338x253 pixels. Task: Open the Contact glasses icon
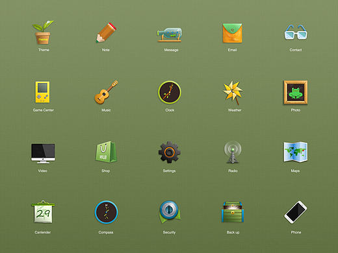296,32
